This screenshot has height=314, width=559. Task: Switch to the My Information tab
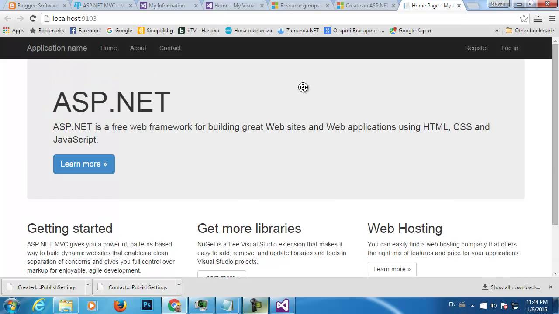pyautogui.click(x=168, y=6)
